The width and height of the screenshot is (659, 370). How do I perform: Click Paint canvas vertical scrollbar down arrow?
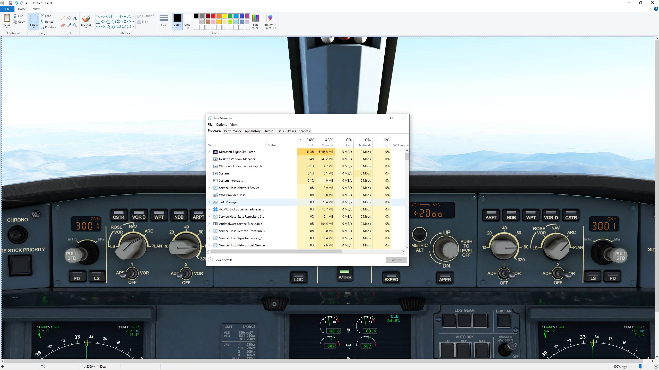(656, 357)
